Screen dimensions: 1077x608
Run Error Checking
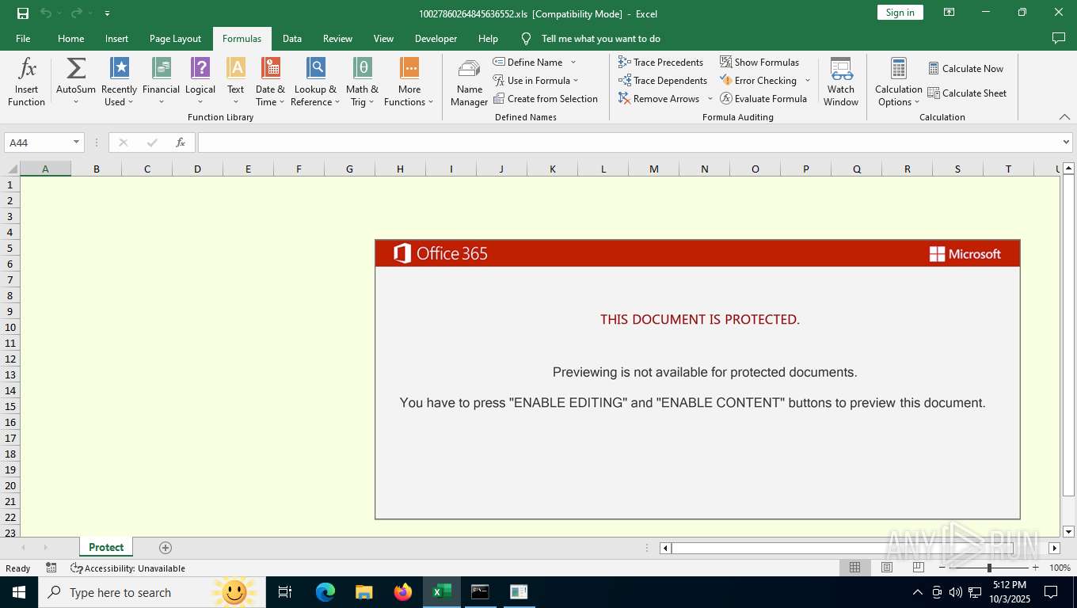tap(758, 80)
